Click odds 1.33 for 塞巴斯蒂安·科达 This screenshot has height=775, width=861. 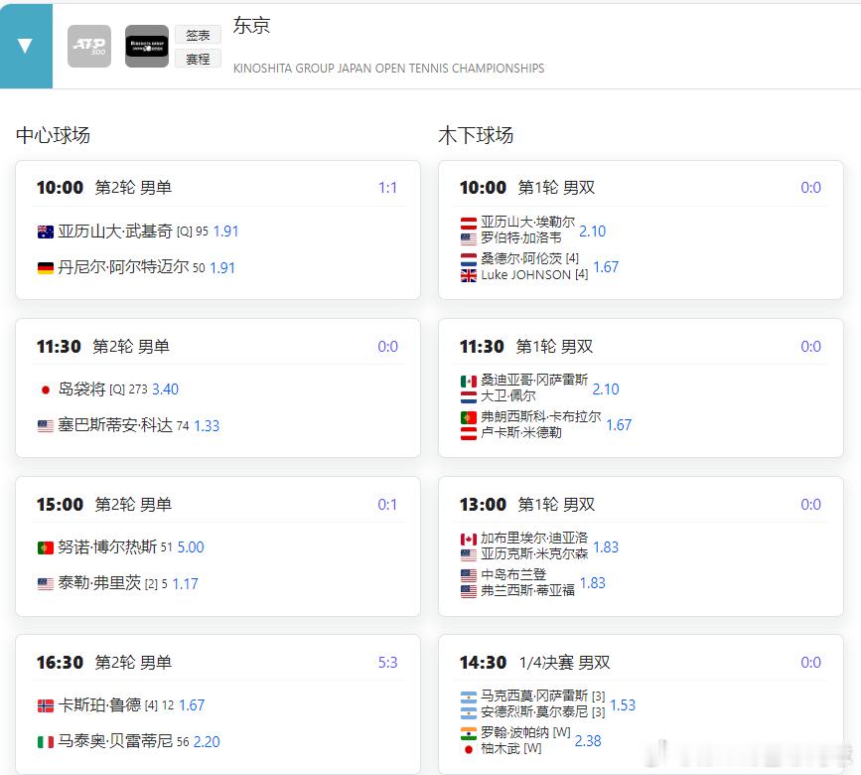point(207,425)
